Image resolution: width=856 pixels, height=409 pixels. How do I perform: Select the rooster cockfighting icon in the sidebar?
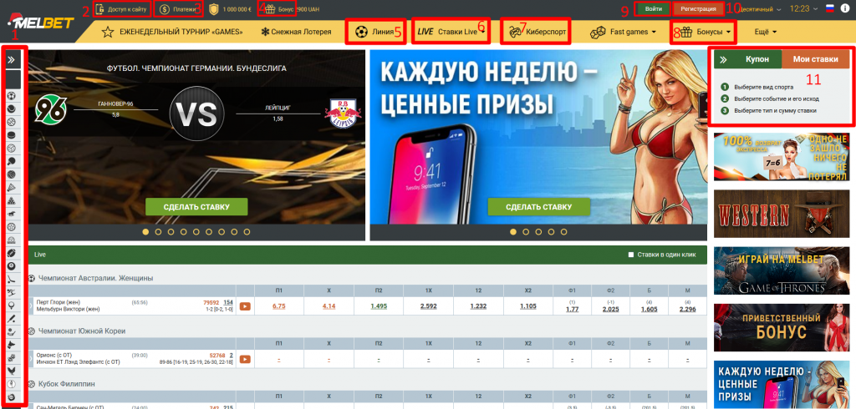[11, 371]
